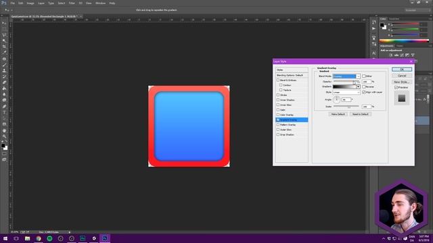Image resolution: width=433 pixels, height=243 pixels.
Task: Select the Rounded Rectangle shape tool
Action: pyautogui.click(x=4, y=124)
